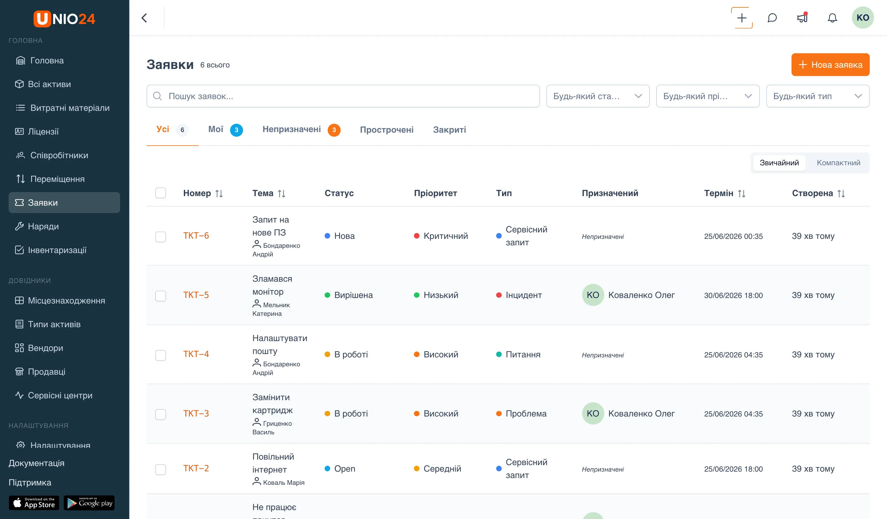Open Ліцензії section
This screenshot has width=887, height=519.
(x=64, y=132)
